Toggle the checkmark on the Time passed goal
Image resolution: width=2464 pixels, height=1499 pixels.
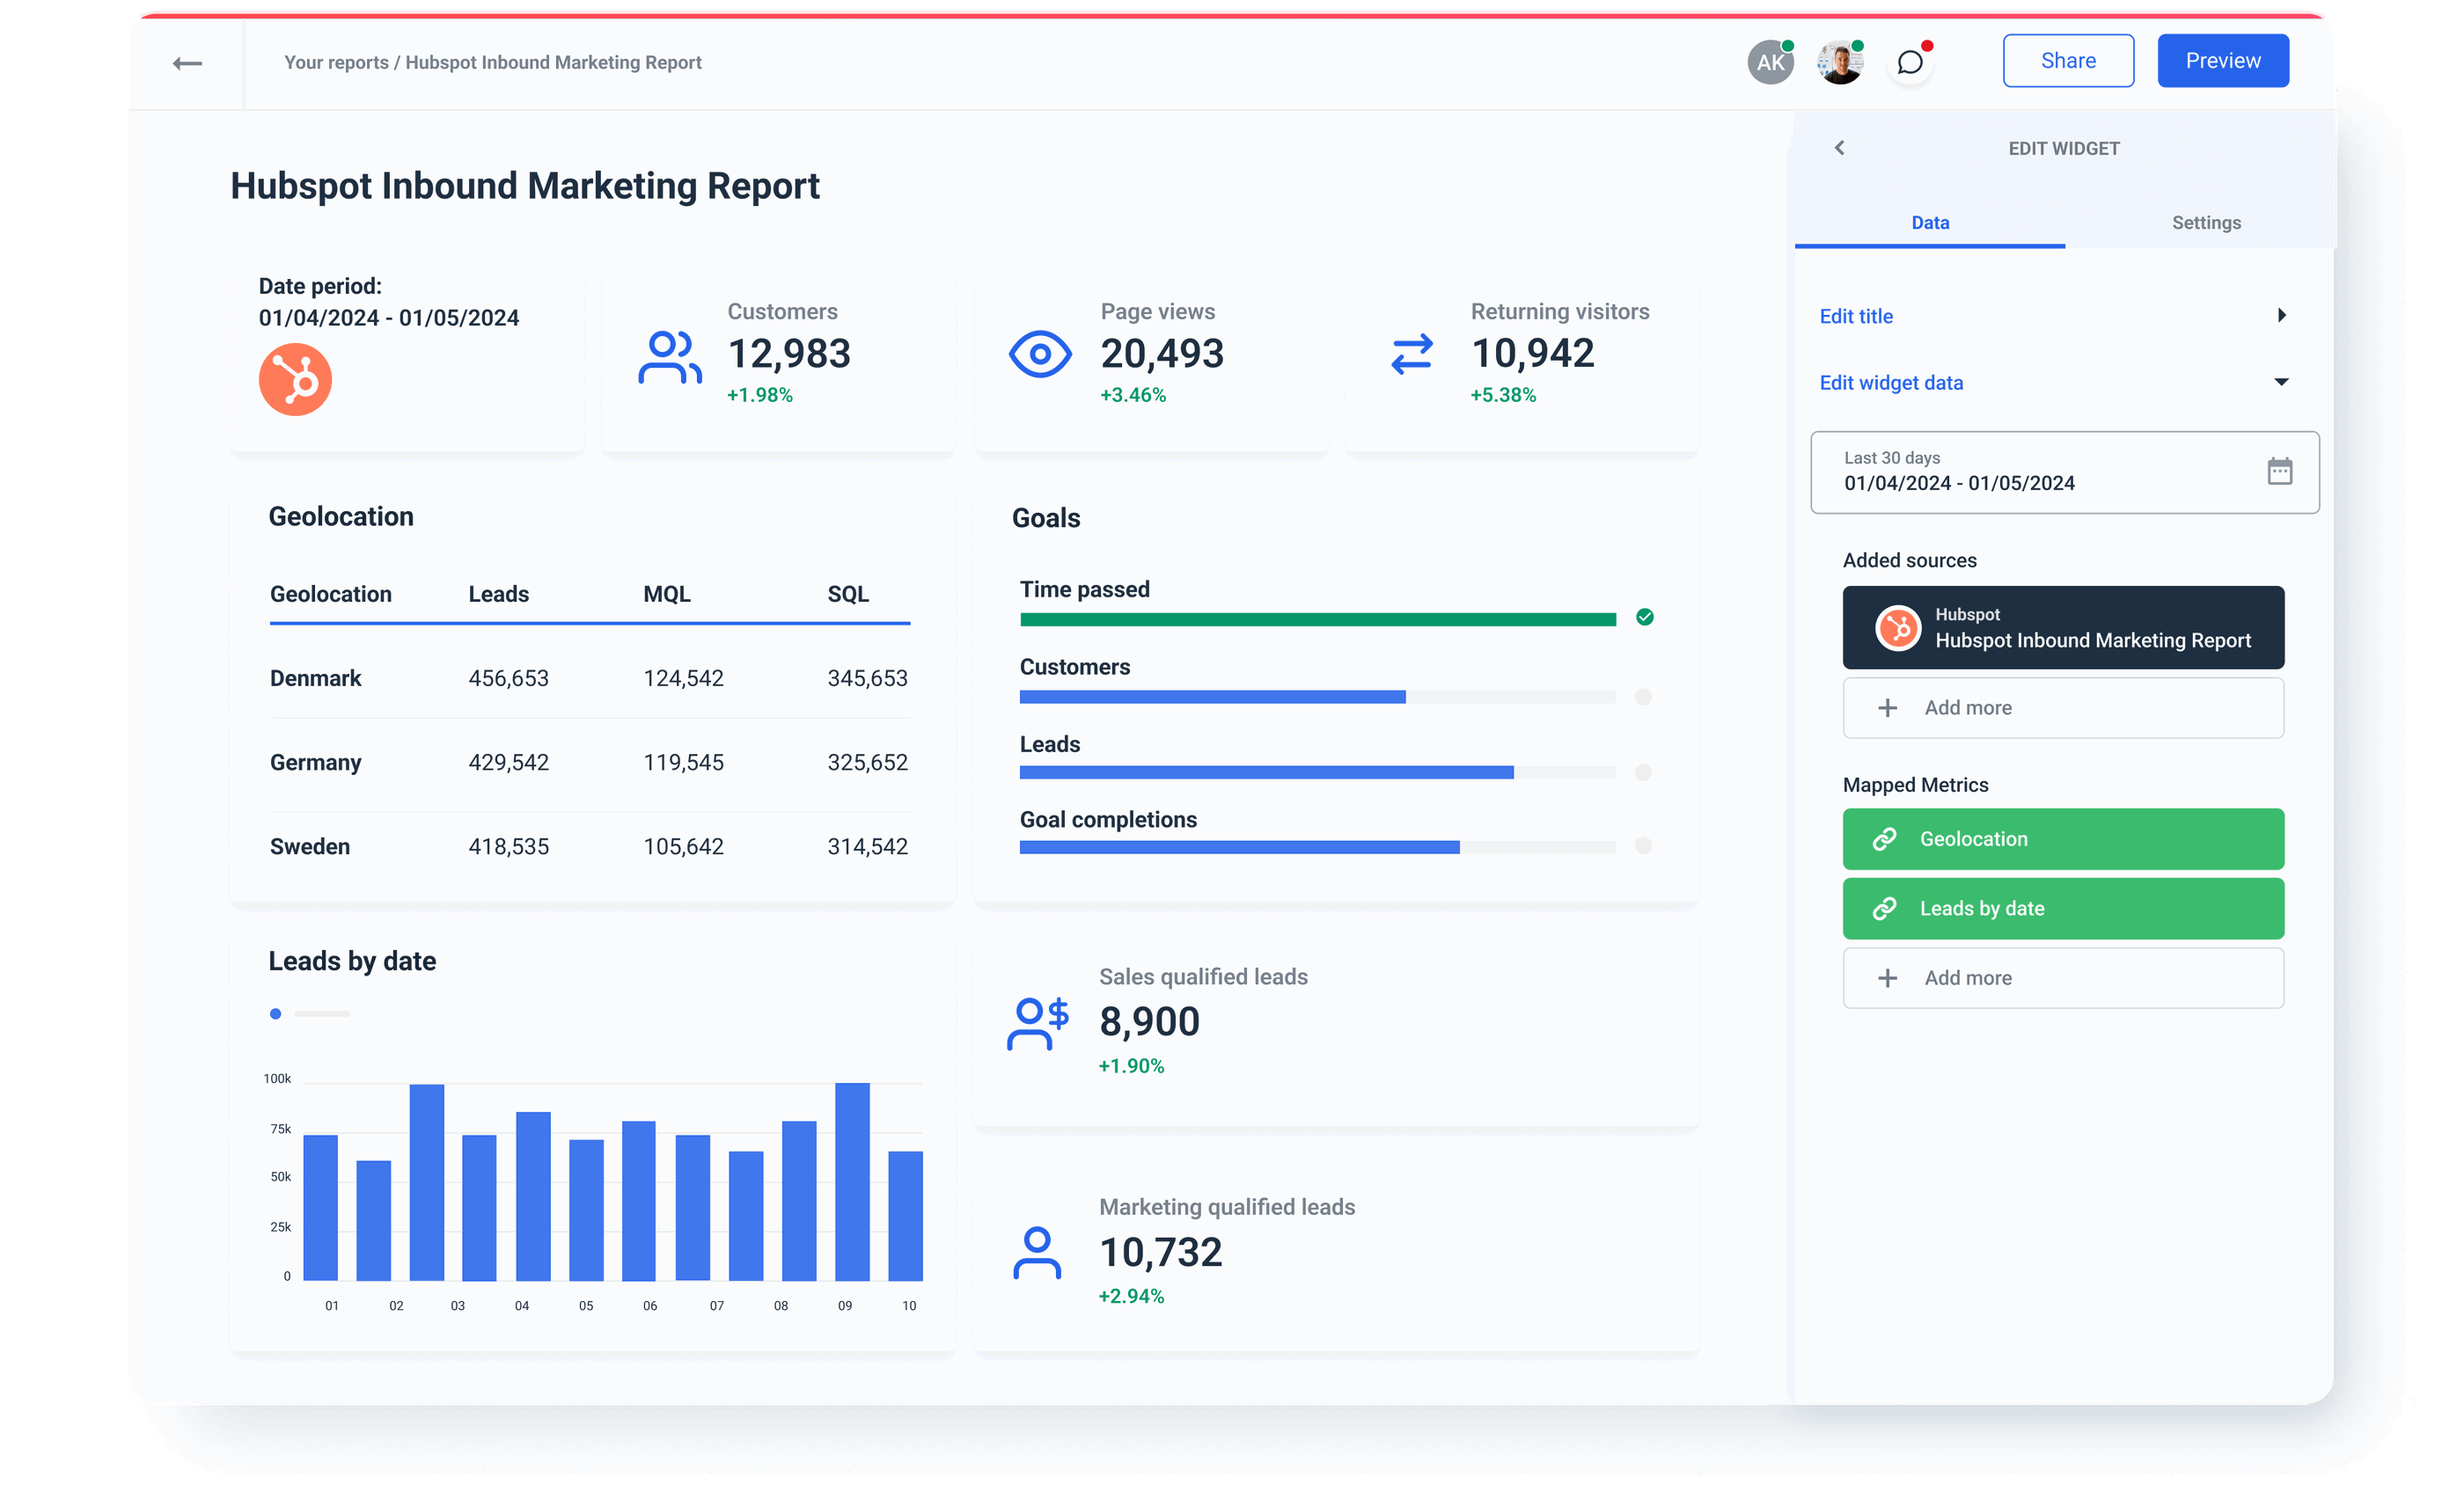pos(1646,618)
